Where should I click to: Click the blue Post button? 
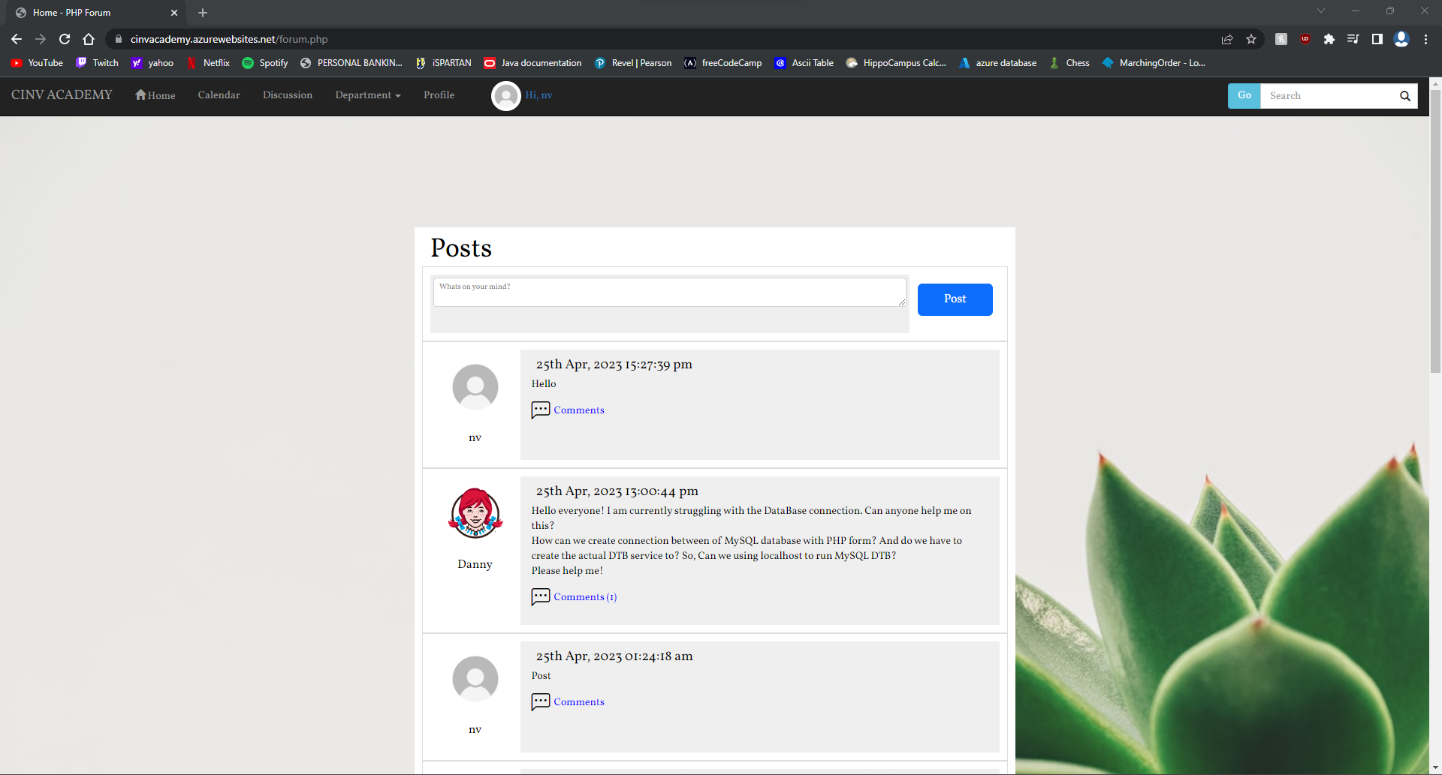pos(955,299)
